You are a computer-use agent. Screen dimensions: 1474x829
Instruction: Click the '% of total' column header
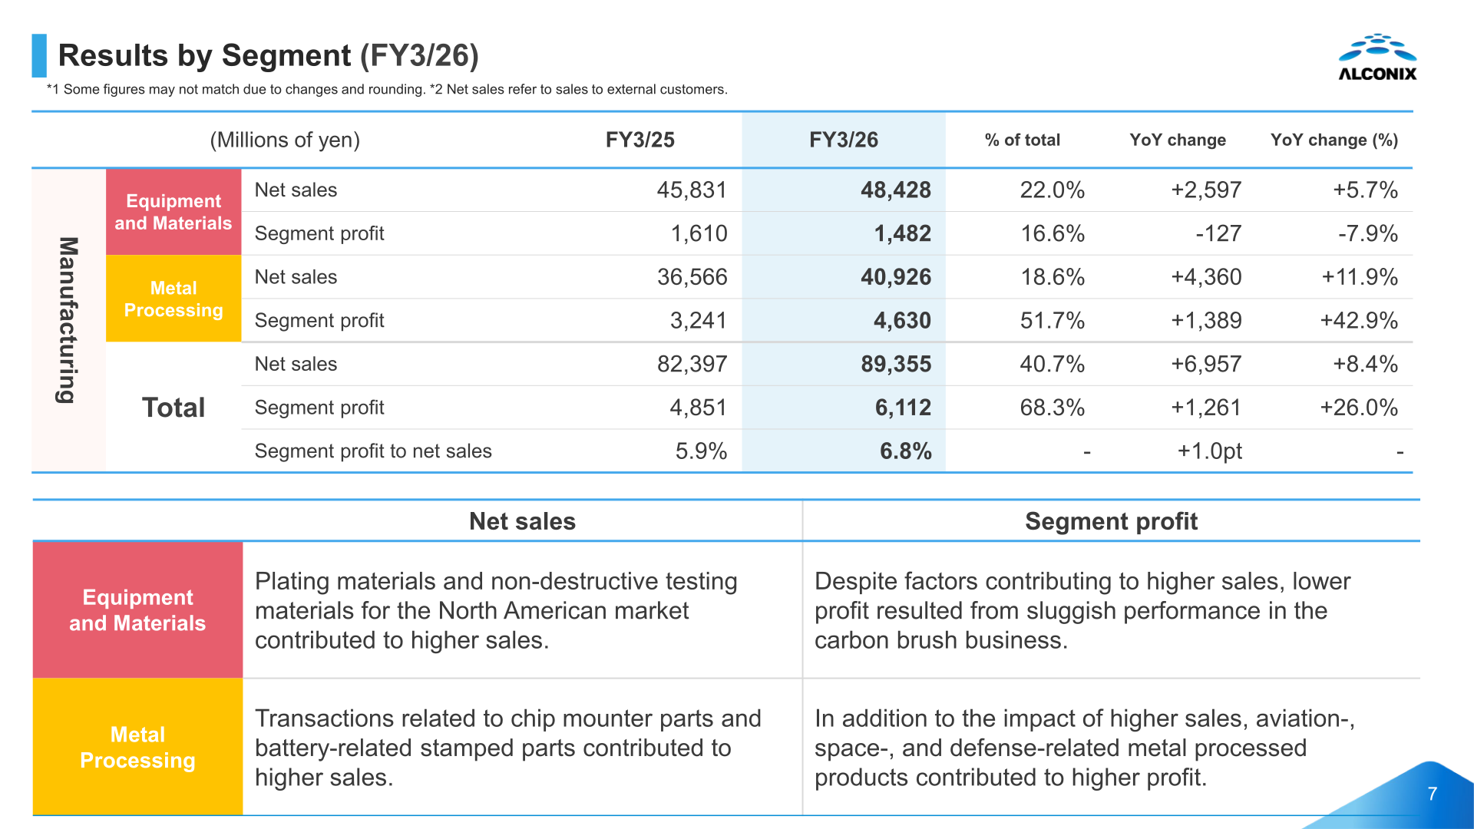1022,140
